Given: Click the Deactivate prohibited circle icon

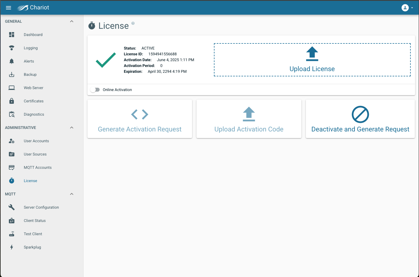Looking at the screenshot, I should (360, 114).
